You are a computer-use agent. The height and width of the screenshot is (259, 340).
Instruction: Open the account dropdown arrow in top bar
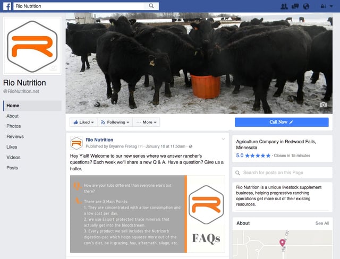(331, 6)
